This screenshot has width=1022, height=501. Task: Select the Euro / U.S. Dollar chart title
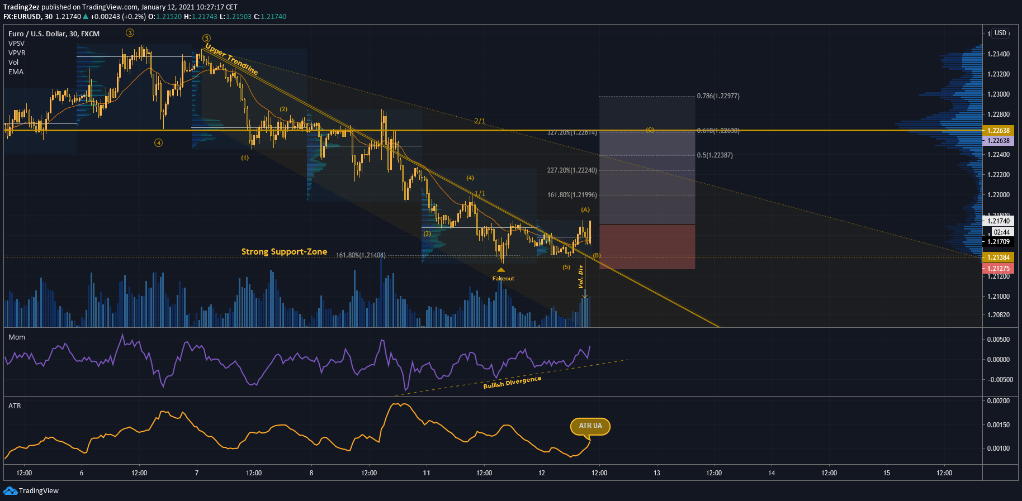(54, 34)
